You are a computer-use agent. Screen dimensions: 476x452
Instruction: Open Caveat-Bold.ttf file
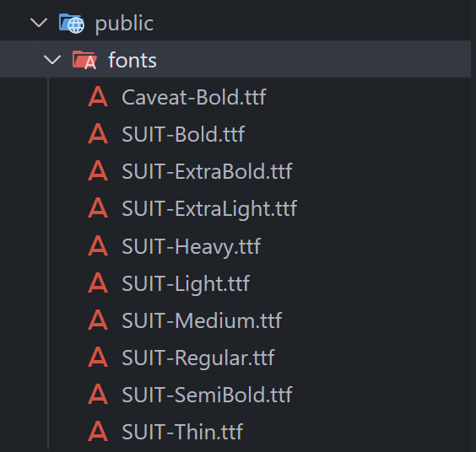[193, 97]
